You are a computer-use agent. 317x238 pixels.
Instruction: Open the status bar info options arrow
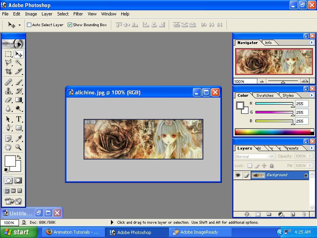coord(112,223)
